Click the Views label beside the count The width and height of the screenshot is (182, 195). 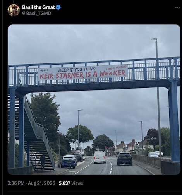77,183
